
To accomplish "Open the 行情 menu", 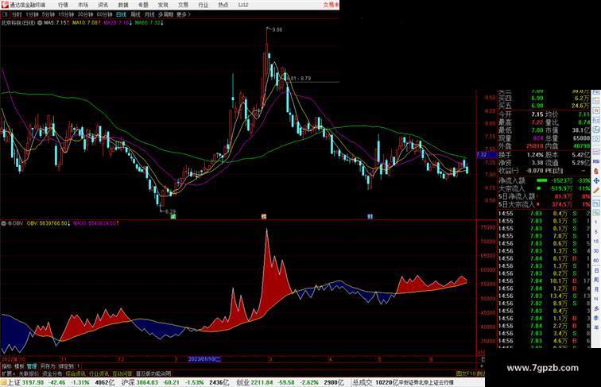I will 63,5.
